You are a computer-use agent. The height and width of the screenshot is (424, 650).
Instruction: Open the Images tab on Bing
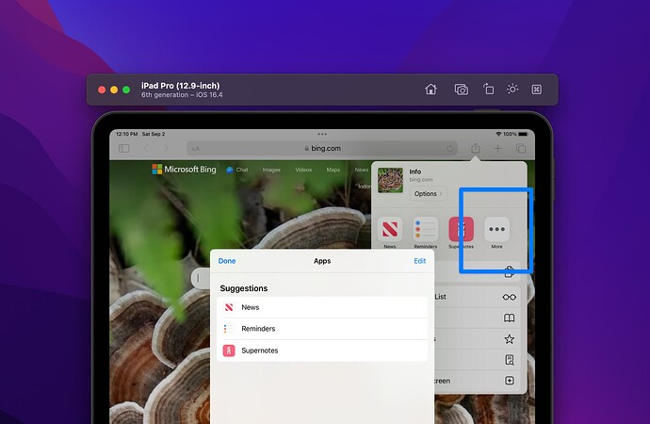coord(271,170)
